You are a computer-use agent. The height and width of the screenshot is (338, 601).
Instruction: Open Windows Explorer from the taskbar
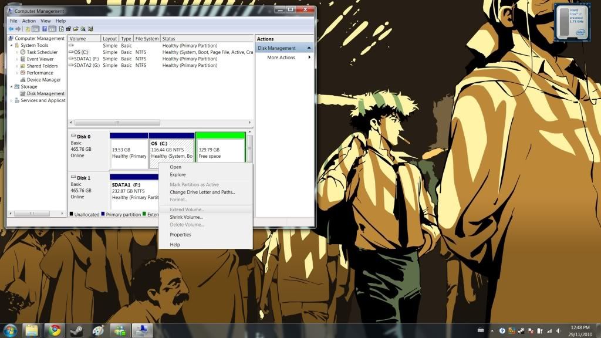[x=32, y=330]
